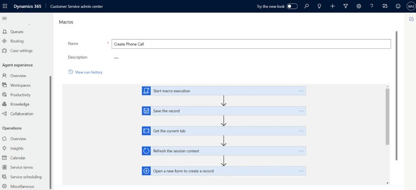Open the ellipsis menu on Start macro execution

tap(301, 91)
